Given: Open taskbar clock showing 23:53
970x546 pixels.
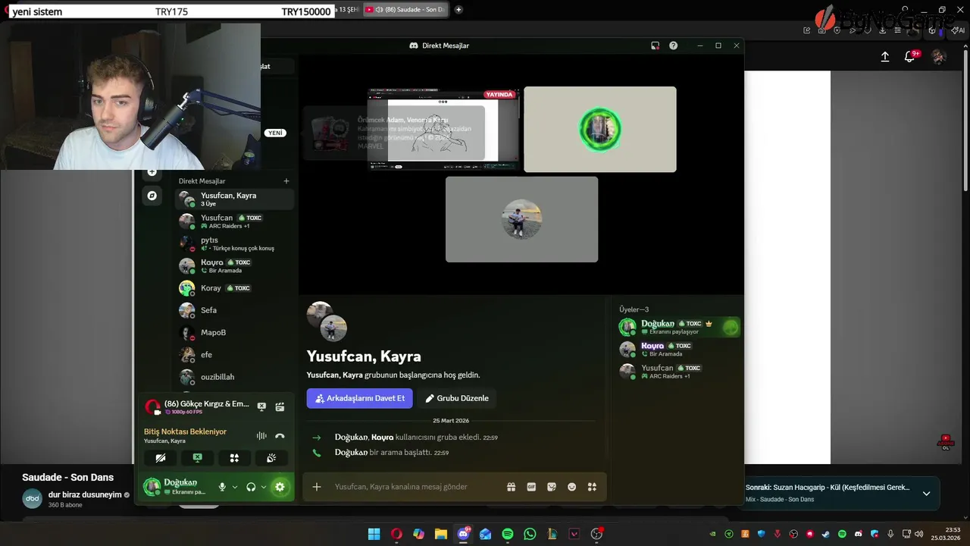Looking at the screenshot, I should (946, 534).
